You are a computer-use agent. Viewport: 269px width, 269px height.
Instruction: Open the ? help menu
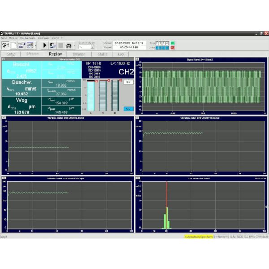pyautogui.click(x=61, y=38)
